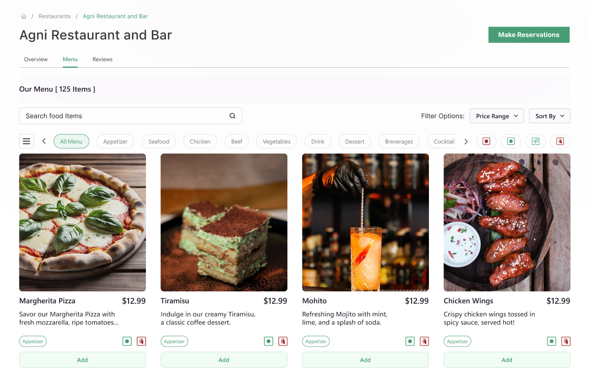Switch to the Reviews tab
Image resolution: width=590 pixels, height=384 pixels.
coord(102,59)
